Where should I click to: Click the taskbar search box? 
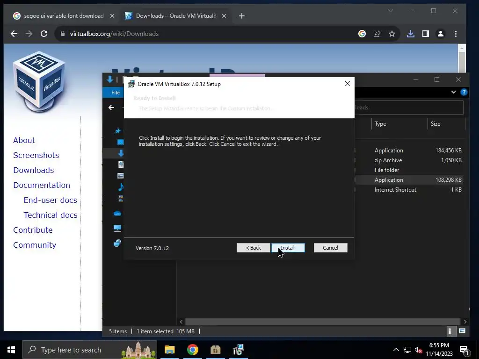(x=90, y=350)
